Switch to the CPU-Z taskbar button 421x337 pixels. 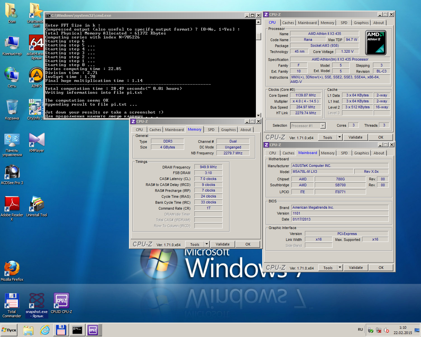tap(93, 330)
